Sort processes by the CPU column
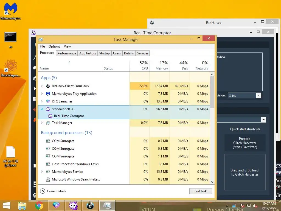This screenshot has width=281, height=211. [x=140, y=65]
